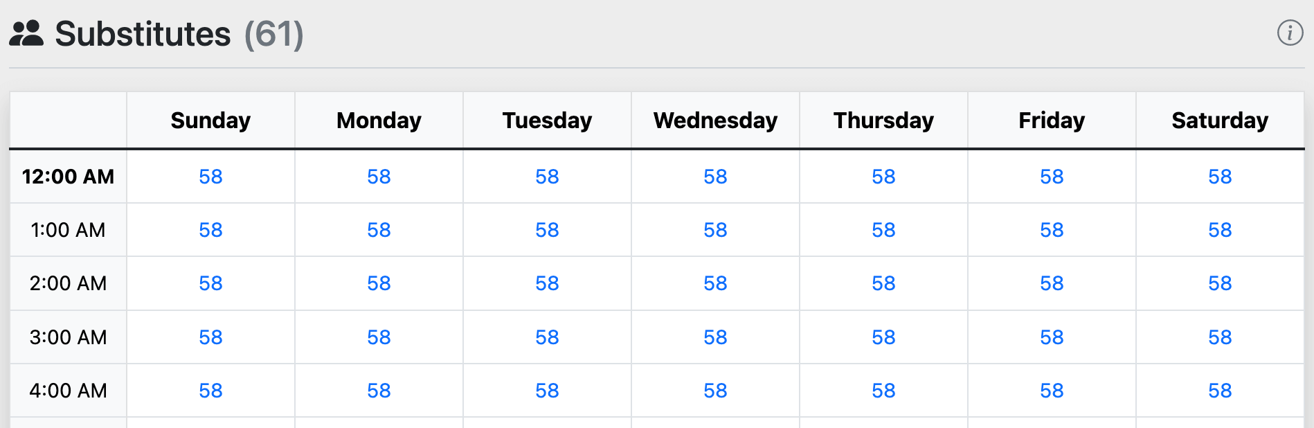Image resolution: width=1314 pixels, height=428 pixels.
Task: Open Sunday 4:00 AM substitutes count
Action: click(210, 391)
